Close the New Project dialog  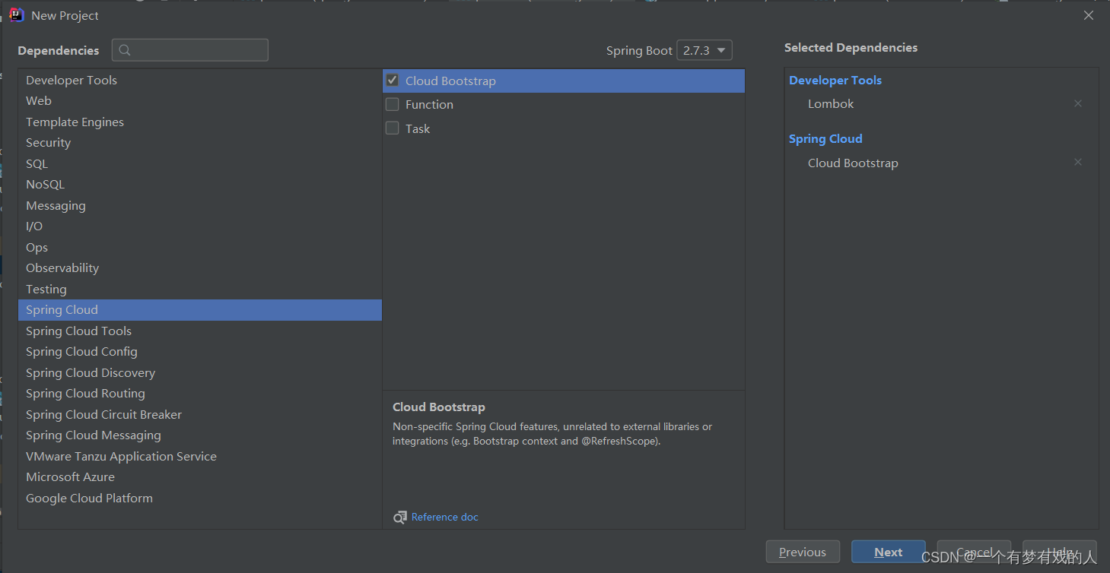[x=1089, y=15]
